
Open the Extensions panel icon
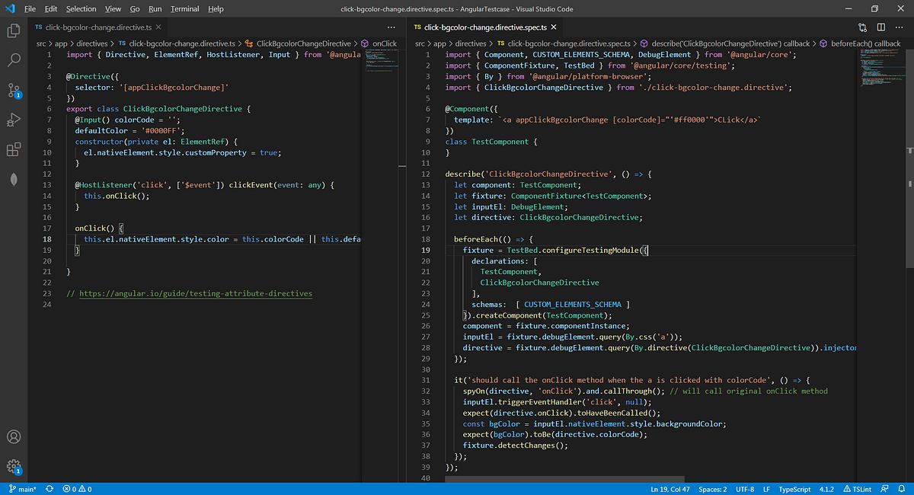[12, 149]
